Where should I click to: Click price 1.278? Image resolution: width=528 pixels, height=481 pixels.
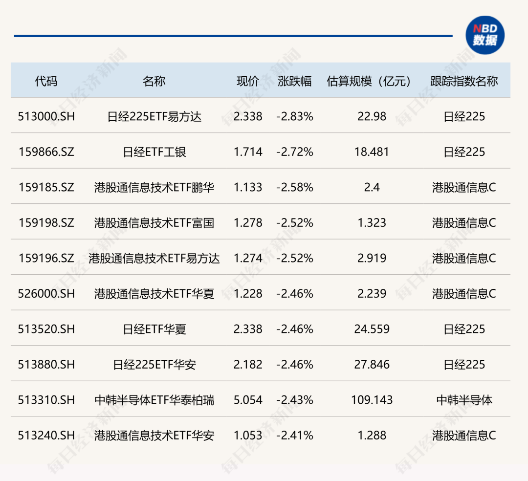248,223
